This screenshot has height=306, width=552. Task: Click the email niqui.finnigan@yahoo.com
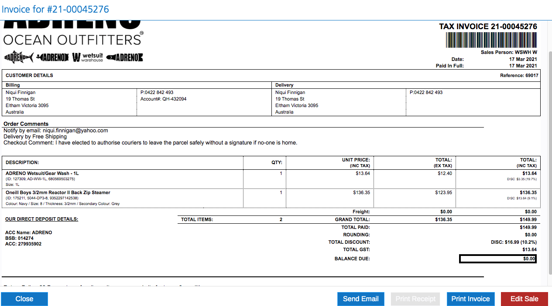(75, 130)
